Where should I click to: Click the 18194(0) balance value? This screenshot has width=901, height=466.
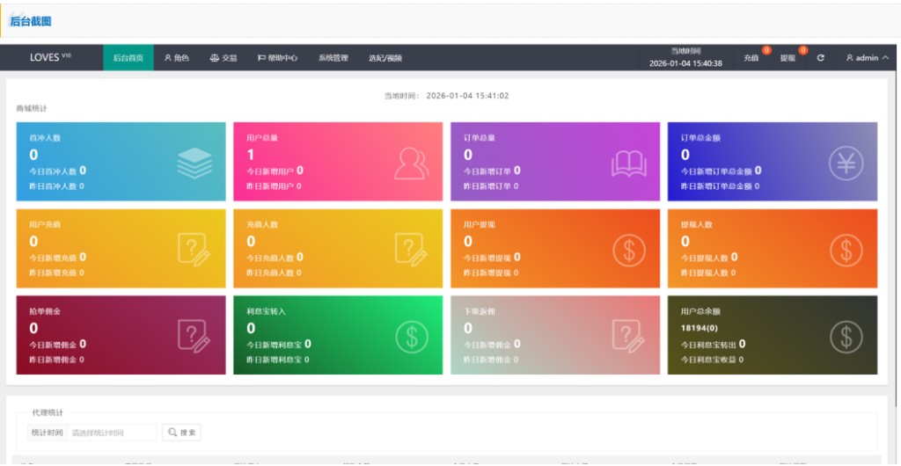click(x=699, y=328)
